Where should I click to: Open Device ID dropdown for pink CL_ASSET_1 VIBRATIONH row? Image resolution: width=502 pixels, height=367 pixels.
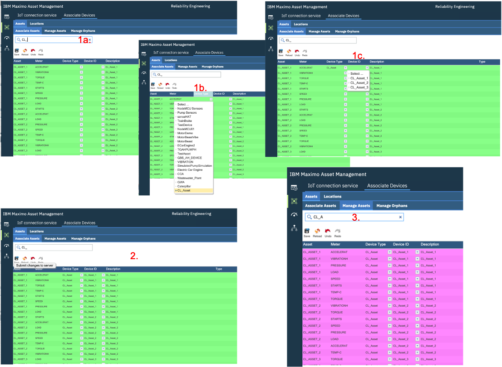[417, 259]
